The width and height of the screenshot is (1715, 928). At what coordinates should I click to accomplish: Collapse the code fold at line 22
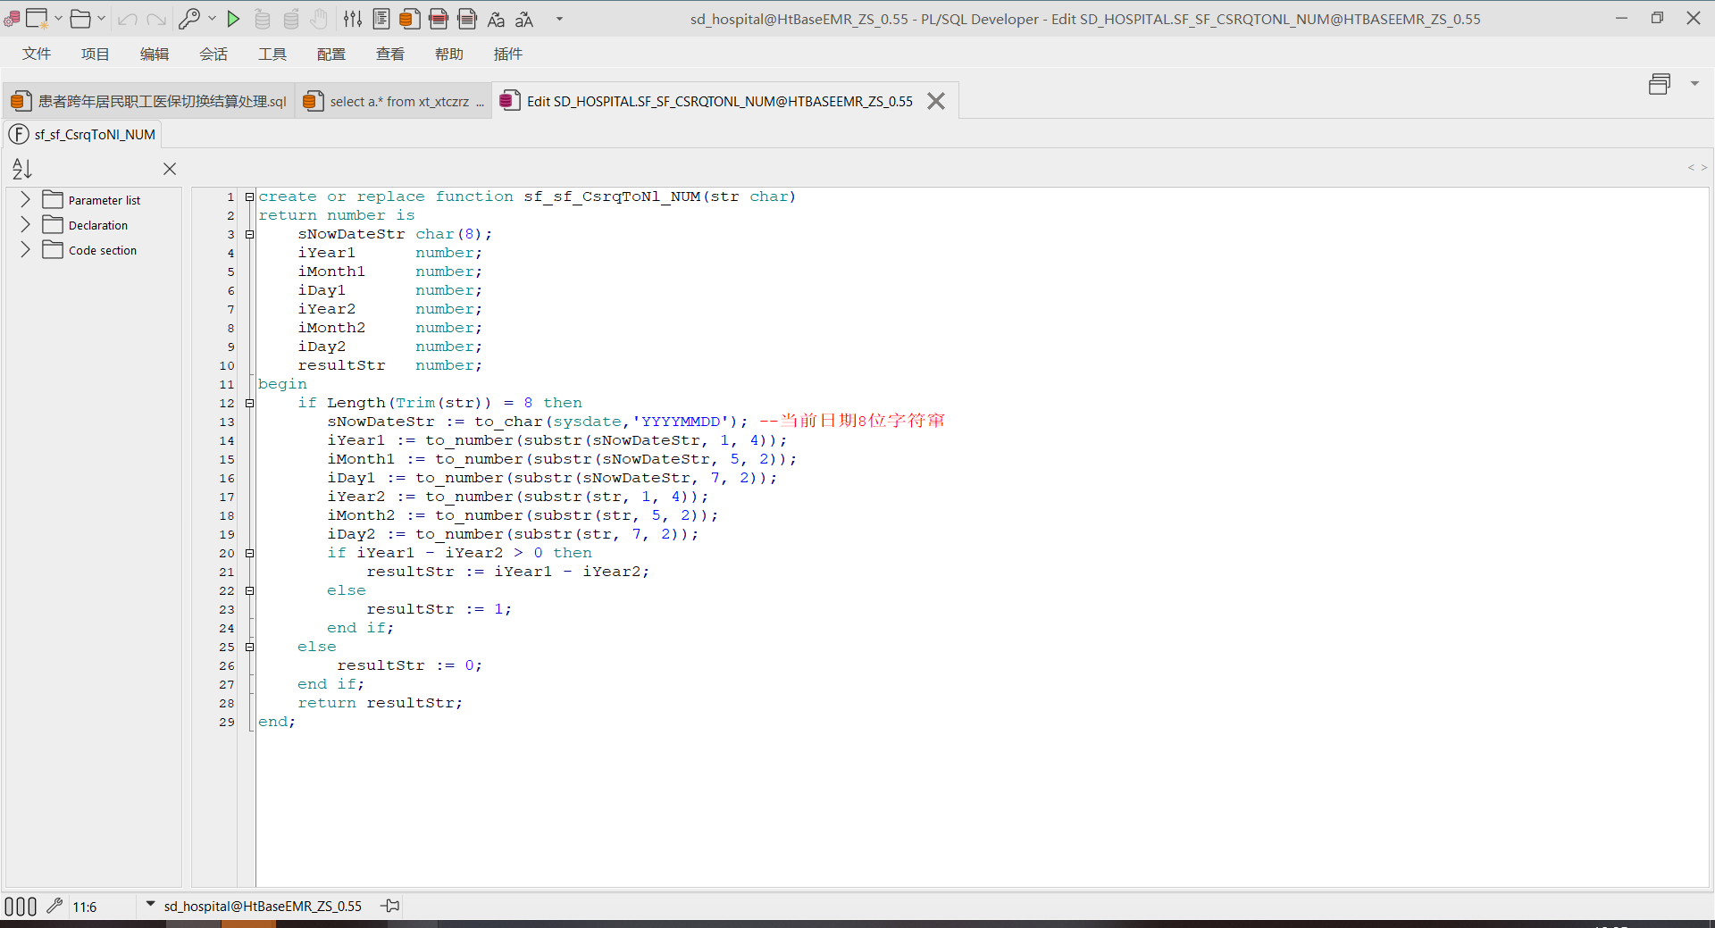(250, 590)
